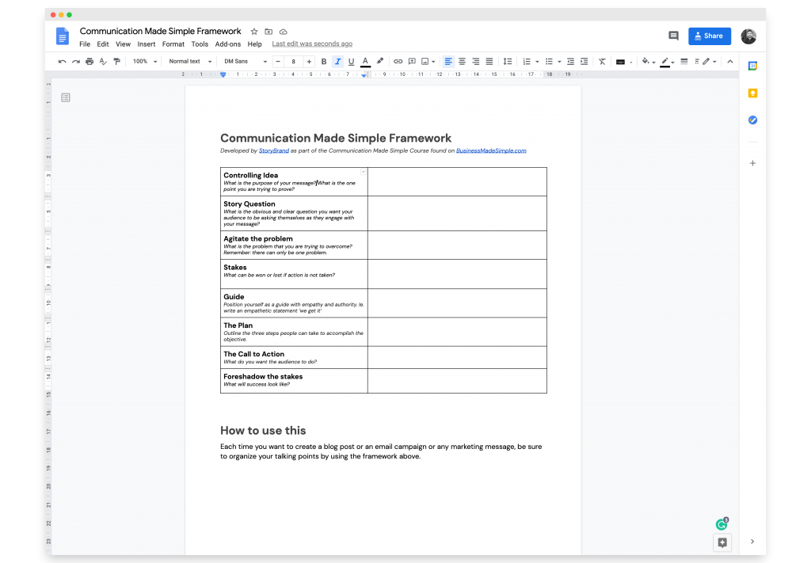Open the Add-ons menu

point(228,44)
